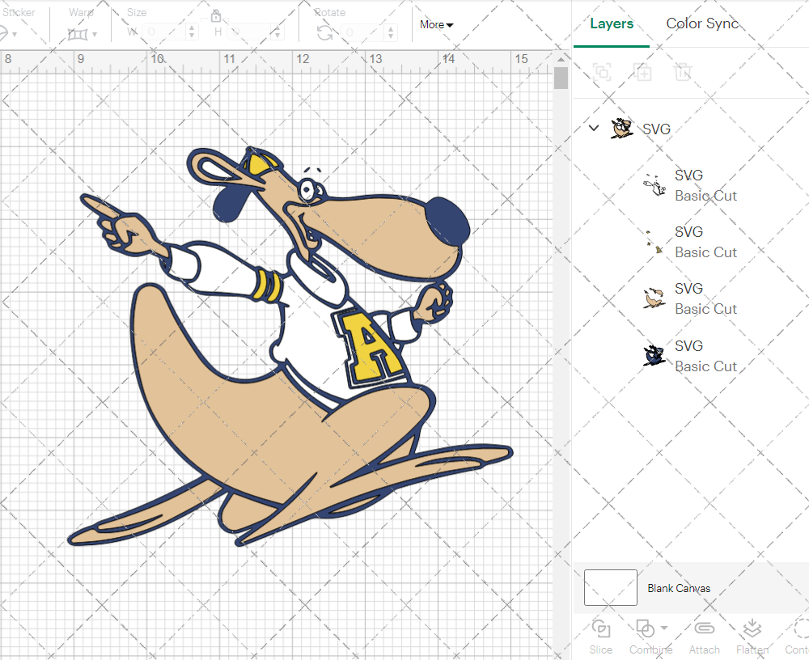Screen dimensions: 809x660
Task: Click the vertical canvas scrollbar thumb
Action: point(561,78)
